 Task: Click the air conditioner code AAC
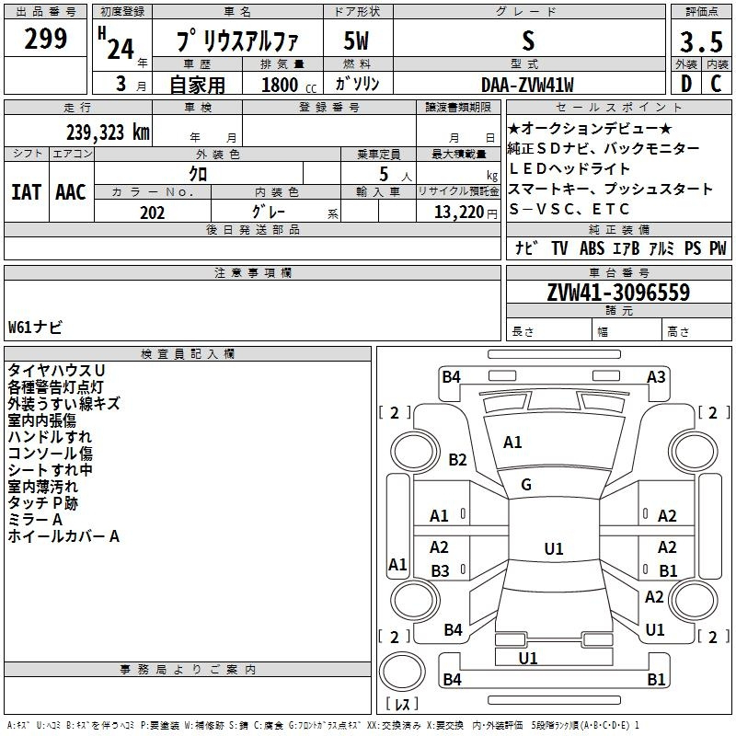point(71,192)
